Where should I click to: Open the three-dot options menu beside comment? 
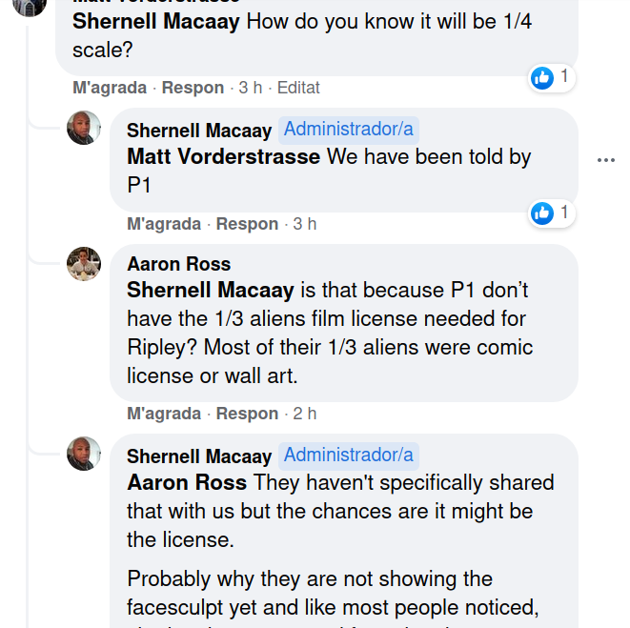click(605, 160)
